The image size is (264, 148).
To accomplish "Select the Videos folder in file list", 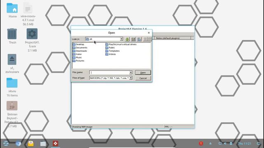I will click(111, 54).
